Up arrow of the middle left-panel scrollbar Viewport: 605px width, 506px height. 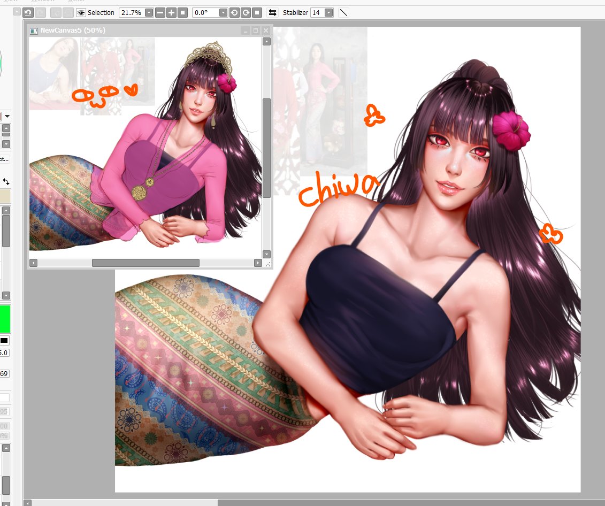coord(6,210)
